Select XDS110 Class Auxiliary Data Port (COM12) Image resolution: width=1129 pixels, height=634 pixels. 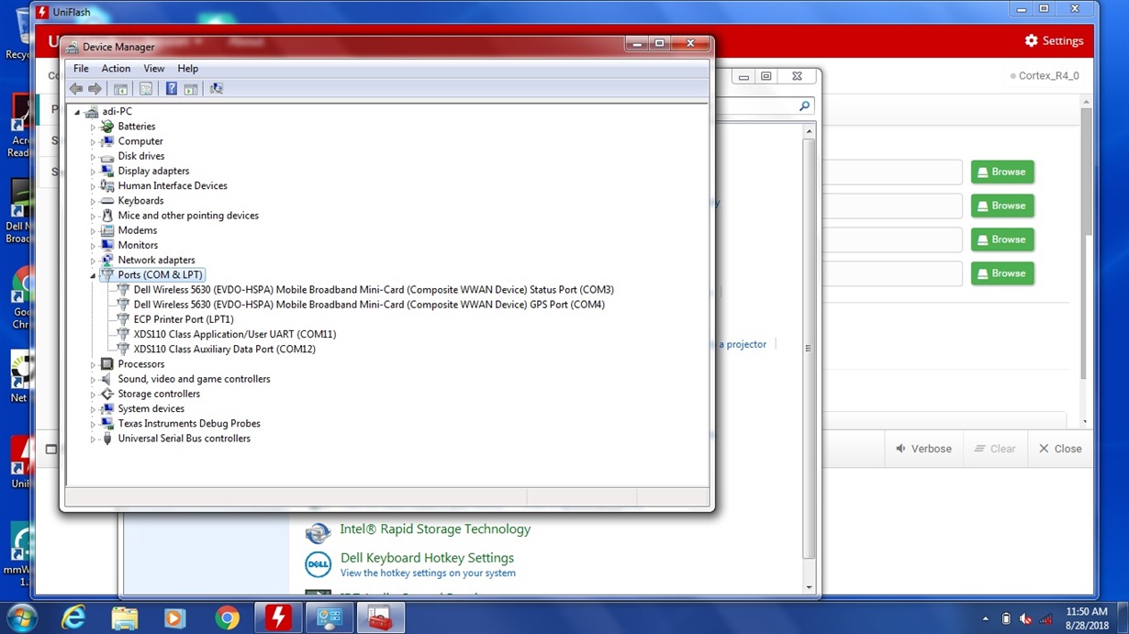pos(225,350)
